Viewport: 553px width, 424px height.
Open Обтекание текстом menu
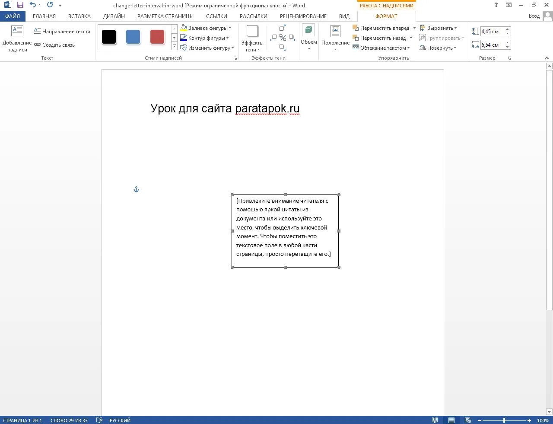(381, 48)
